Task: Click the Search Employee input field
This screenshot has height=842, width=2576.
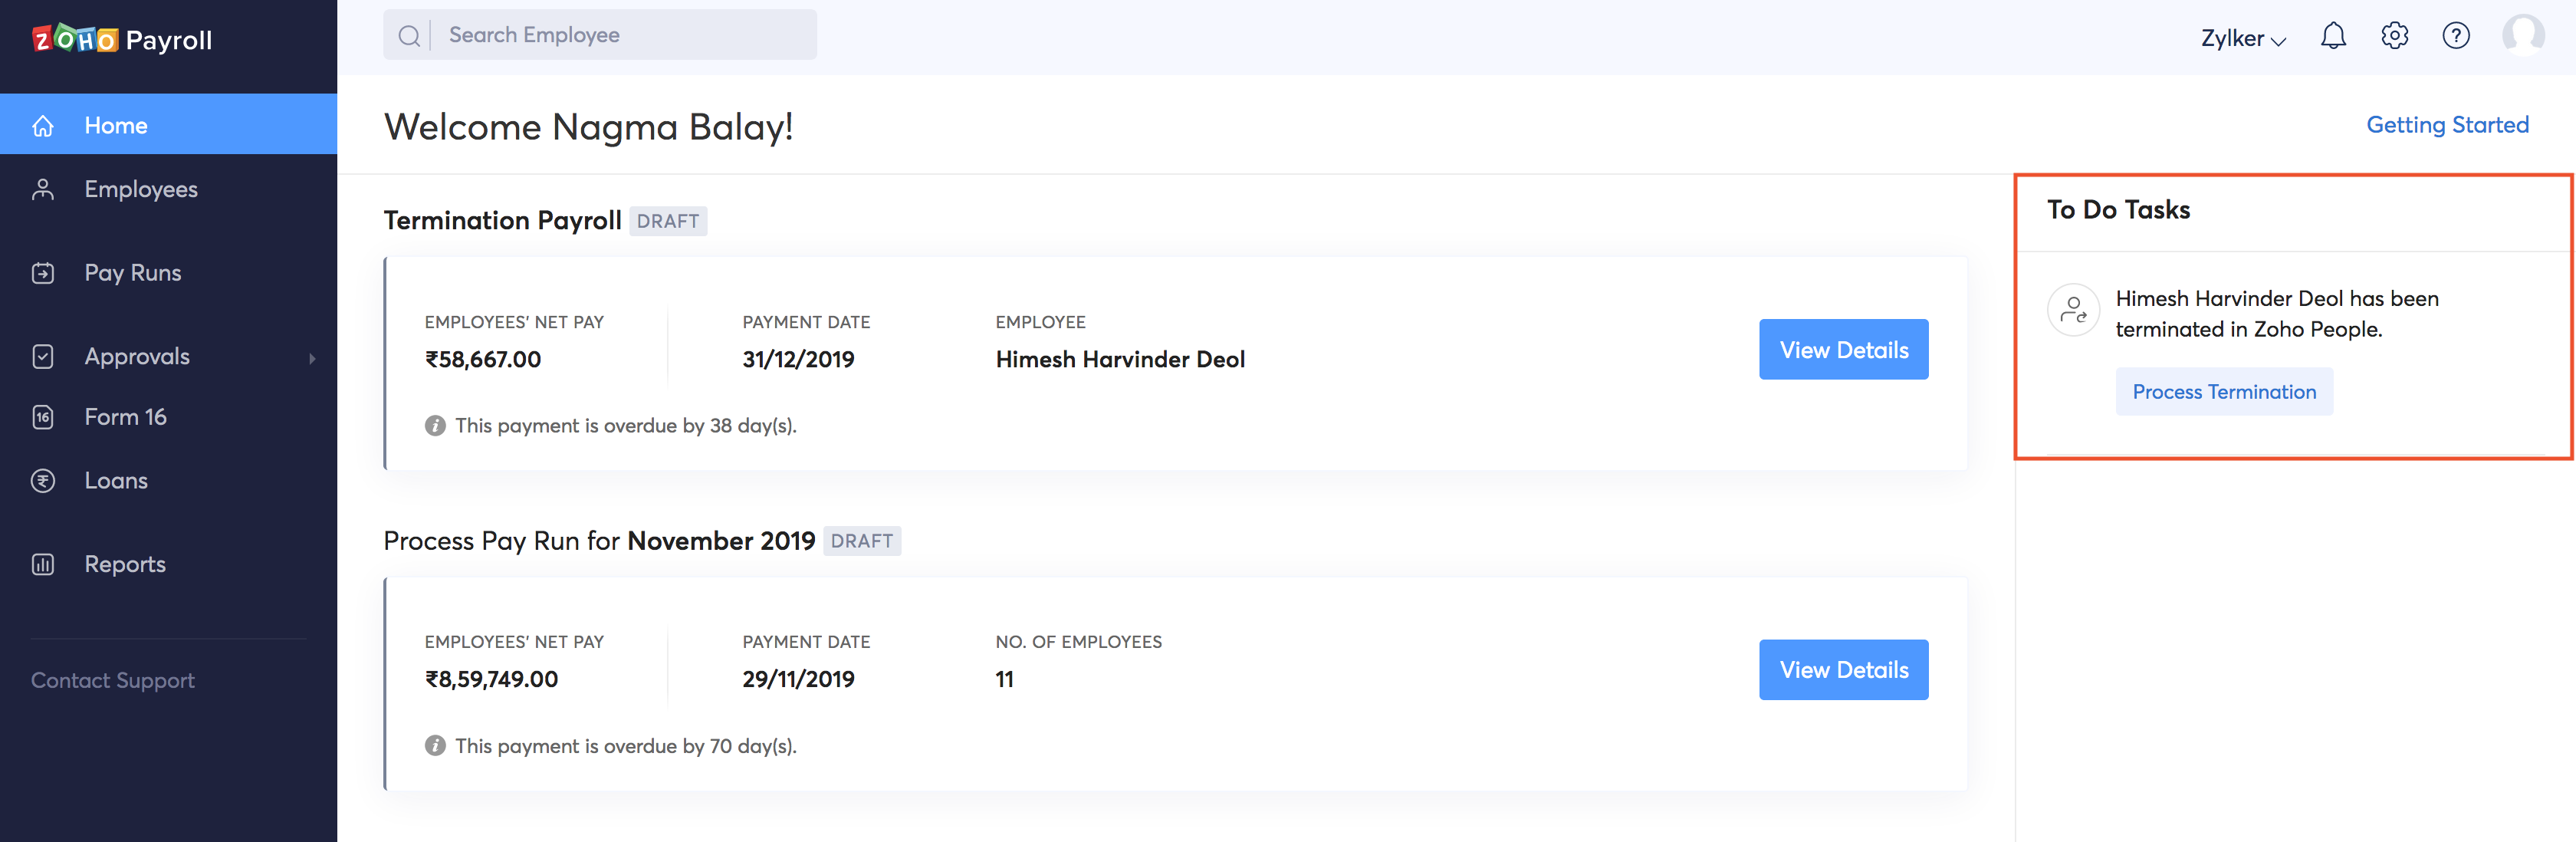Action: pos(620,36)
